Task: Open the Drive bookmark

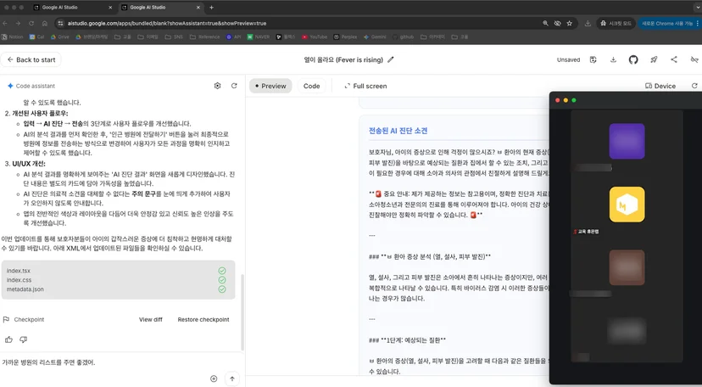Action: pos(59,36)
